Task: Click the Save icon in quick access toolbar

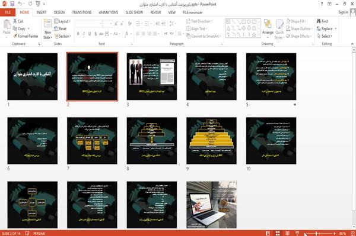Action: tap(12, 4)
